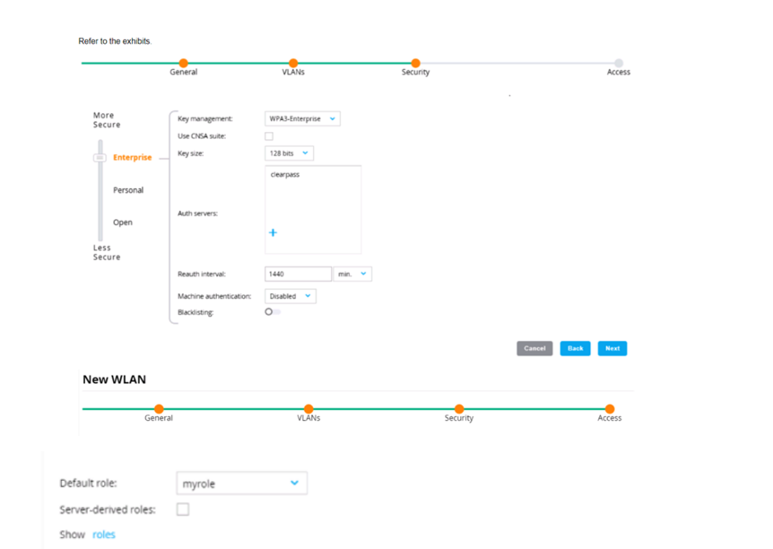The image size is (773, 549).
Task: Click the security level slider handle
Action: [x=100, y=157]
